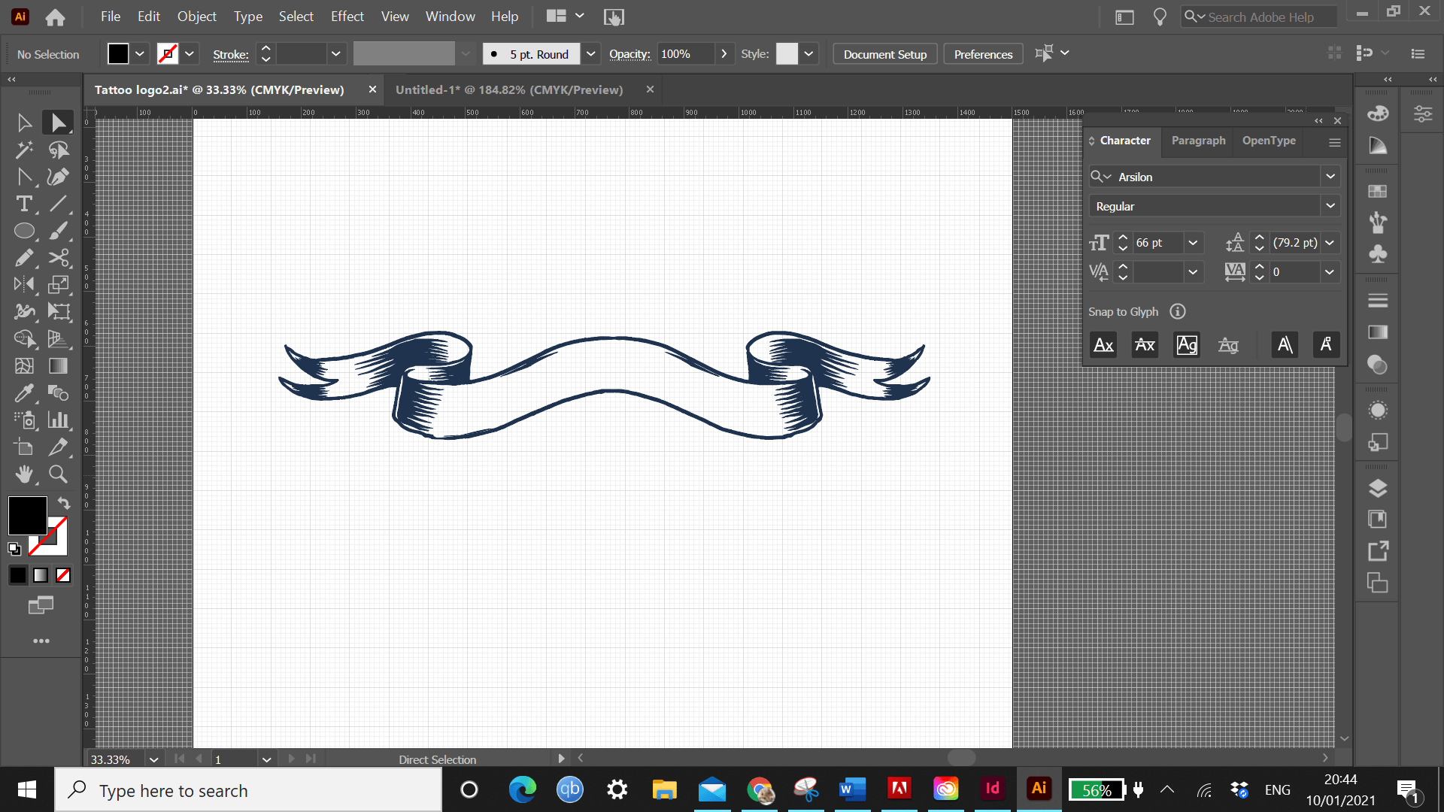Swap fill and stroke colors
Image resolution: width=1444 pixels, height=812 pixels.
64,503
